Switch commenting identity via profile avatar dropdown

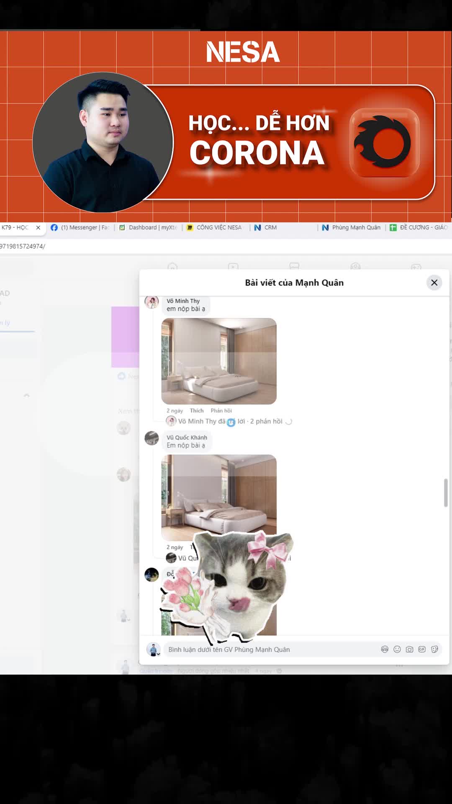[154, 649]
